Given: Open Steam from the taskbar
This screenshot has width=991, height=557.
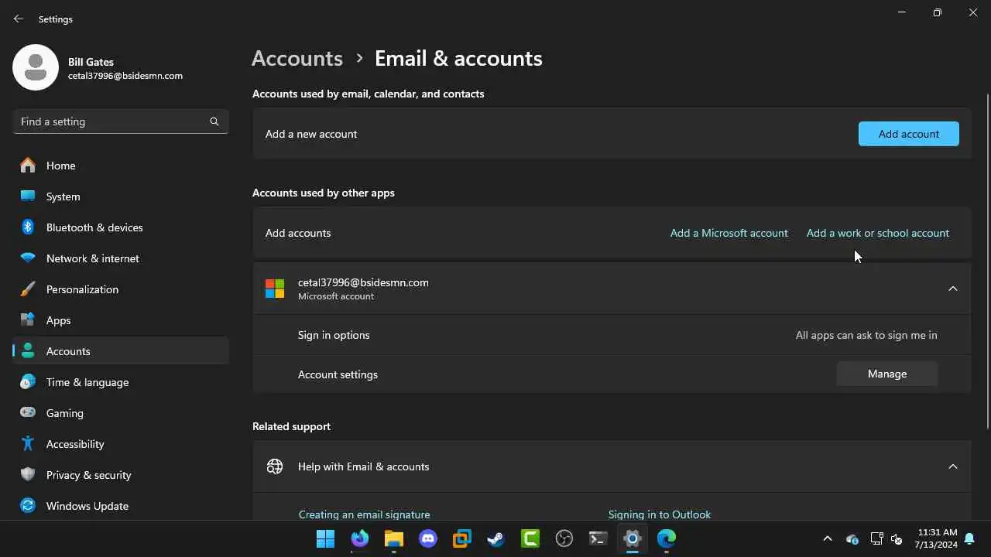Looking at the screenshot, I should coord(496,538).
